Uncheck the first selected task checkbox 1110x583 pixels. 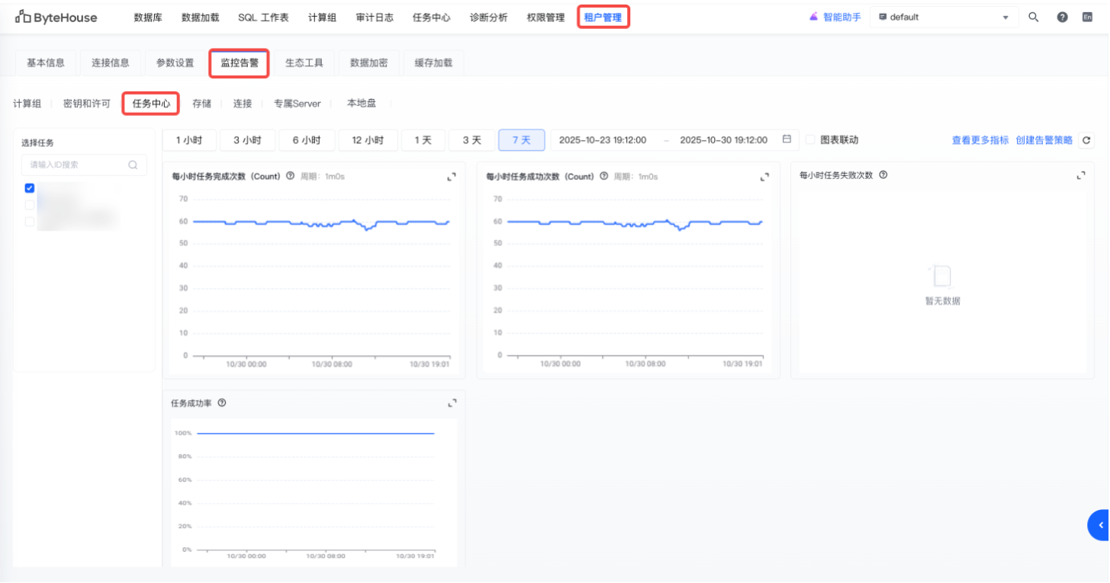(30, 188)
